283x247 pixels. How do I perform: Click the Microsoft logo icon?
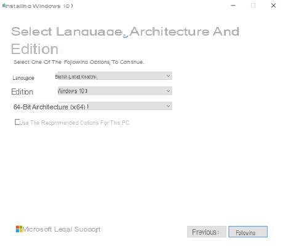[19, 229]
